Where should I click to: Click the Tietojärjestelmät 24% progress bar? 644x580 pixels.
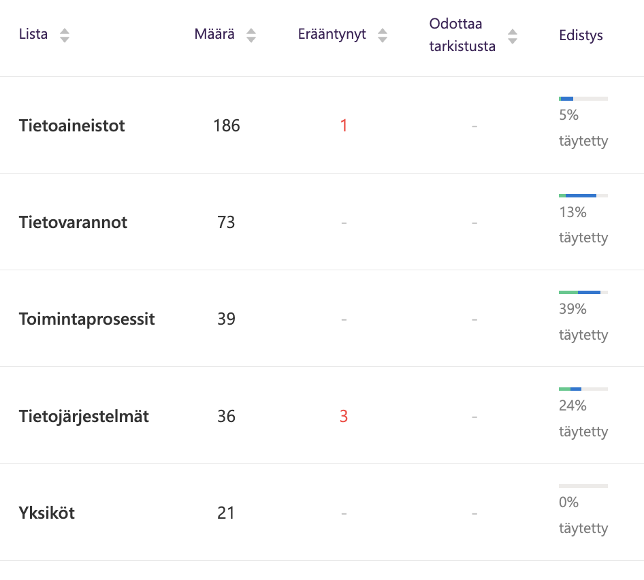click(x=583, y=389)
